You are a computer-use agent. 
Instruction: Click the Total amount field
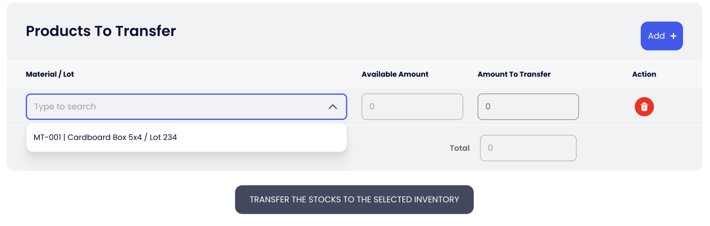point(528,148)
